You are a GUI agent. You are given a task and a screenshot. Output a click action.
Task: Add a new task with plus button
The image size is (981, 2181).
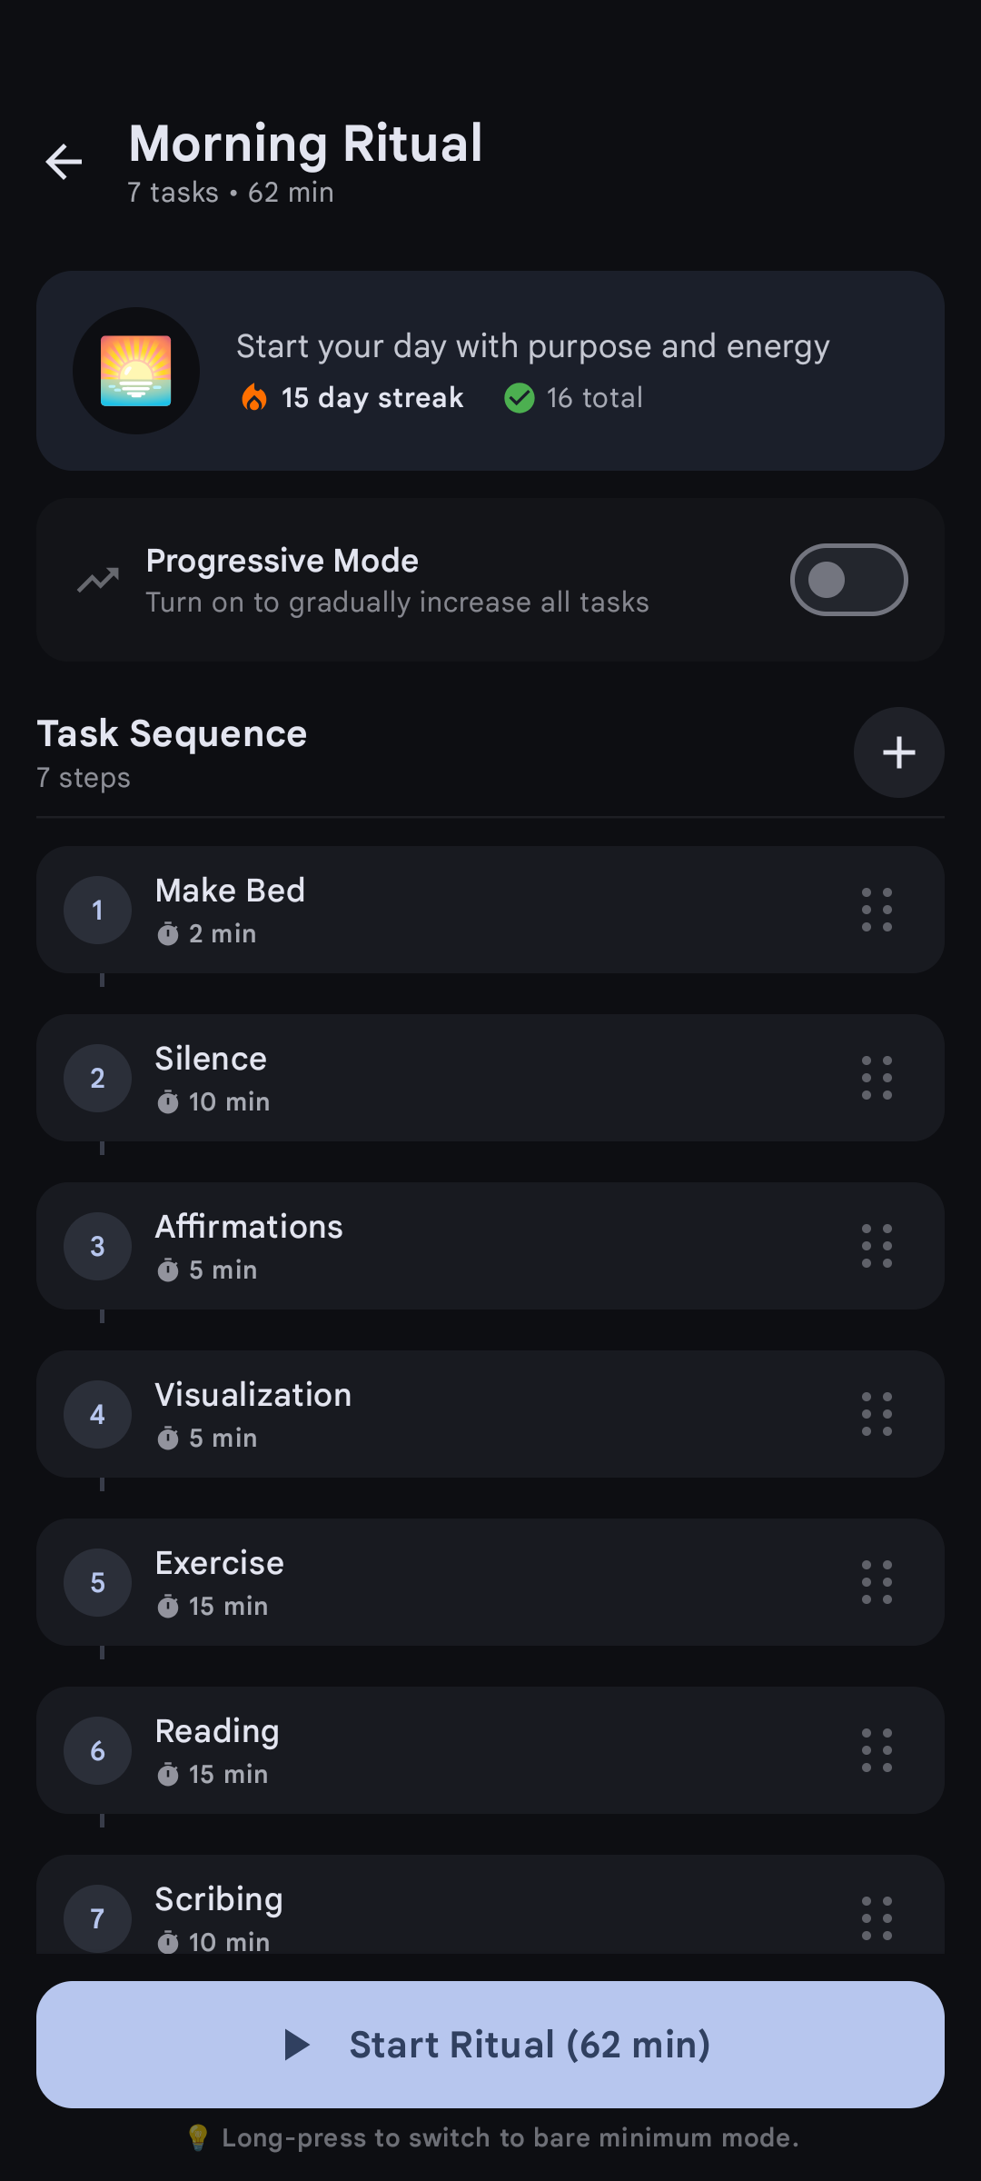[x=898, y=752]
